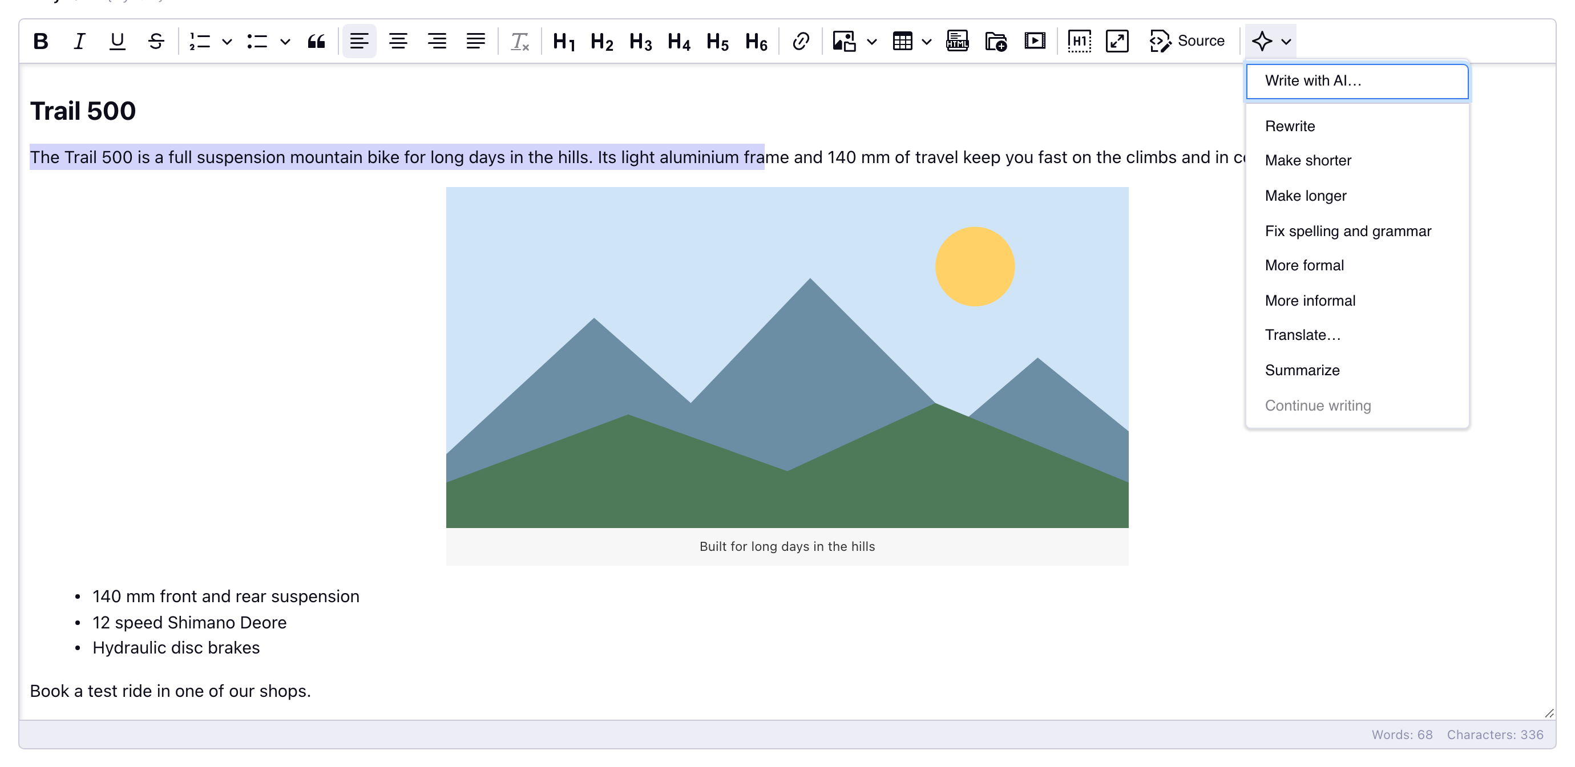1575x767 pixels.
Task: Open table insert dropdown arrow
Action: click(927, 41)
